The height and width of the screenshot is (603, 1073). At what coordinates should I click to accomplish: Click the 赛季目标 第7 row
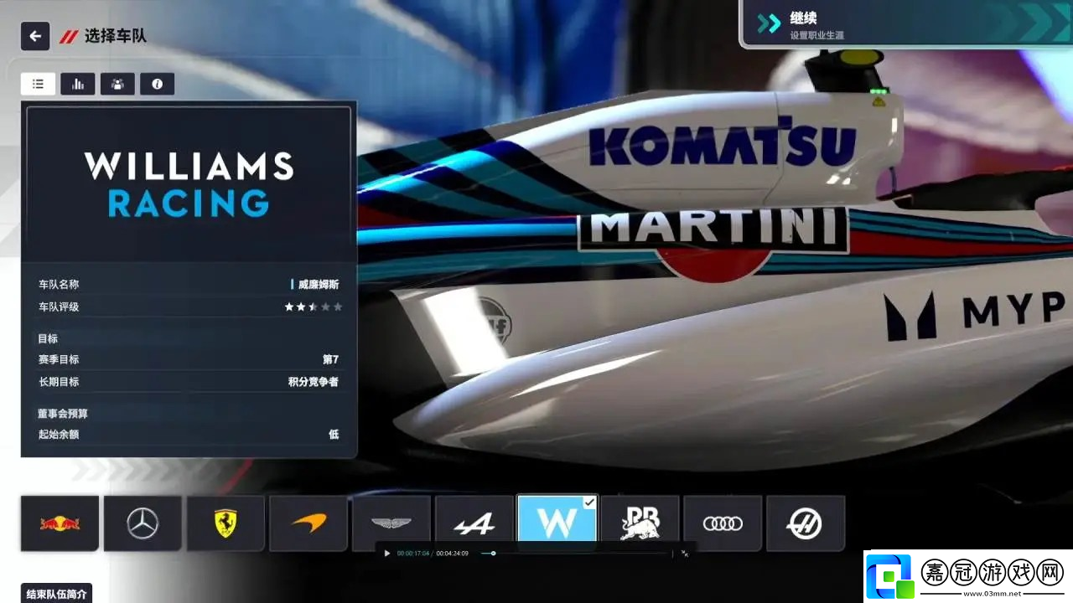[x=189, y=359]
